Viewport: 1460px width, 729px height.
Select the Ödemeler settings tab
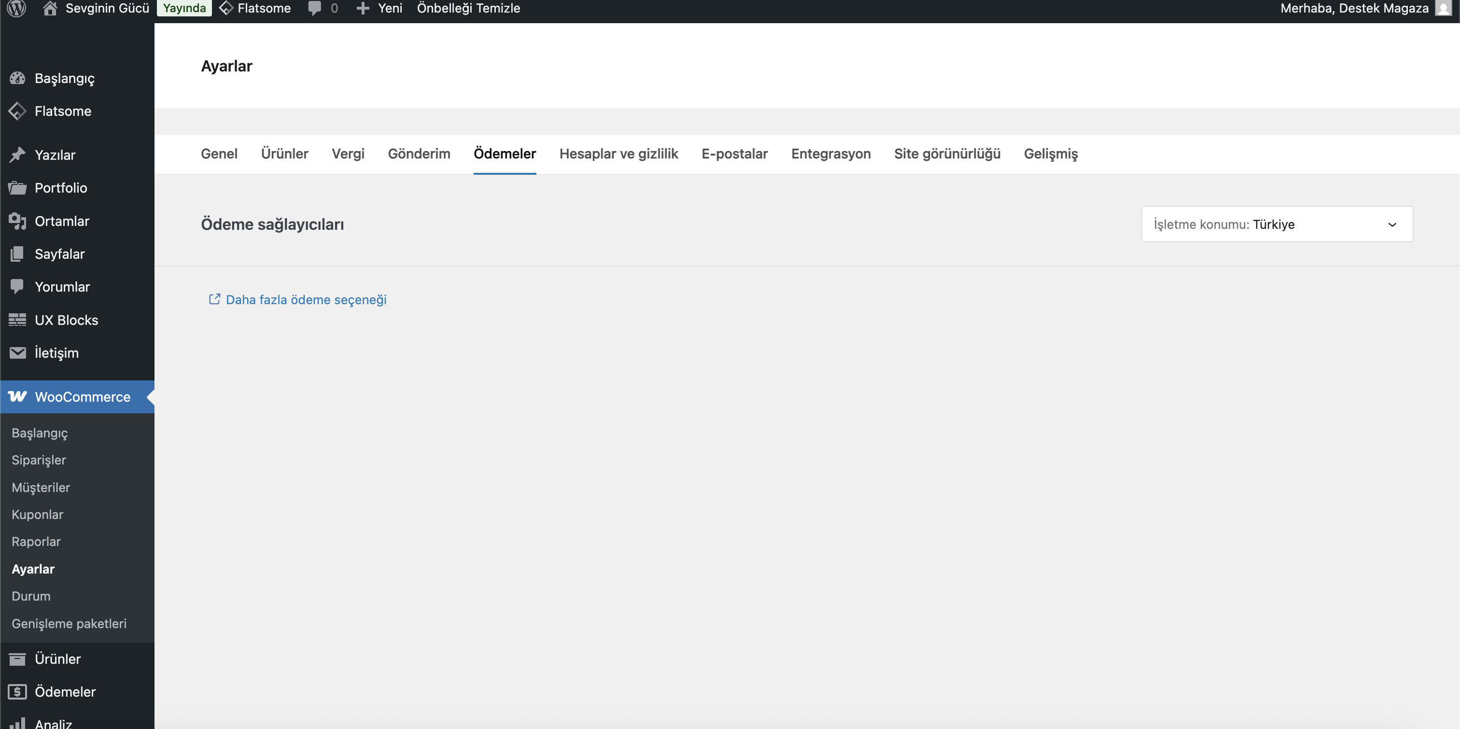505,154
